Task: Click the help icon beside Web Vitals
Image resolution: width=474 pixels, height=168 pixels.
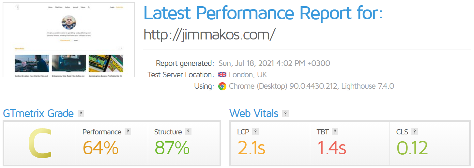Action: coord(285,114)
